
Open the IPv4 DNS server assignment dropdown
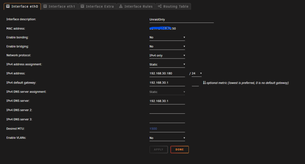coord(167,92)
